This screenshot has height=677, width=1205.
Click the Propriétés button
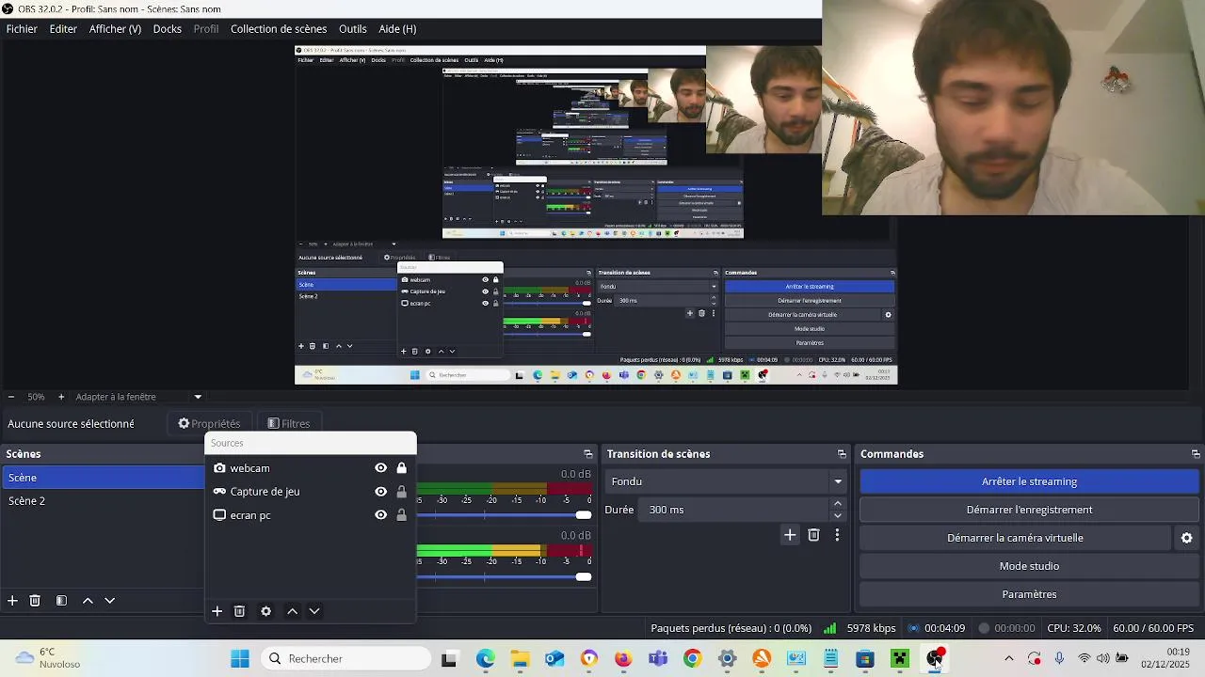coord(209,424)
